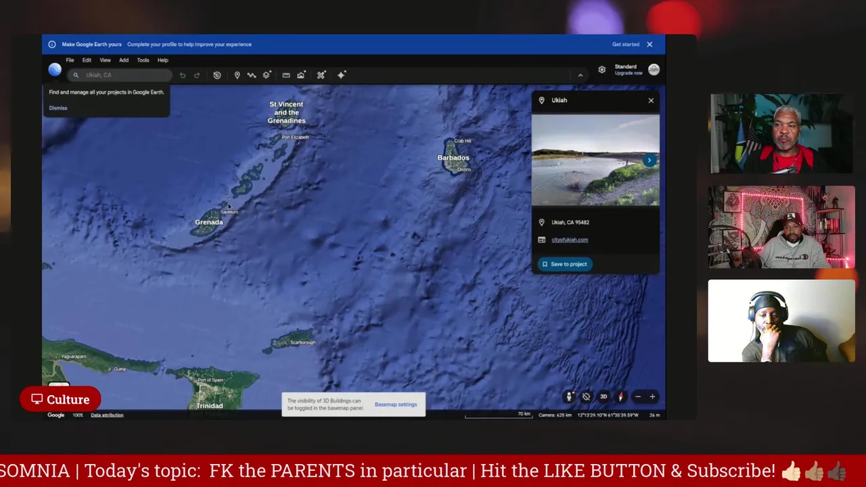Close the blue profile banner
Viewport: 866px width, 487px height.
[649, 45]
